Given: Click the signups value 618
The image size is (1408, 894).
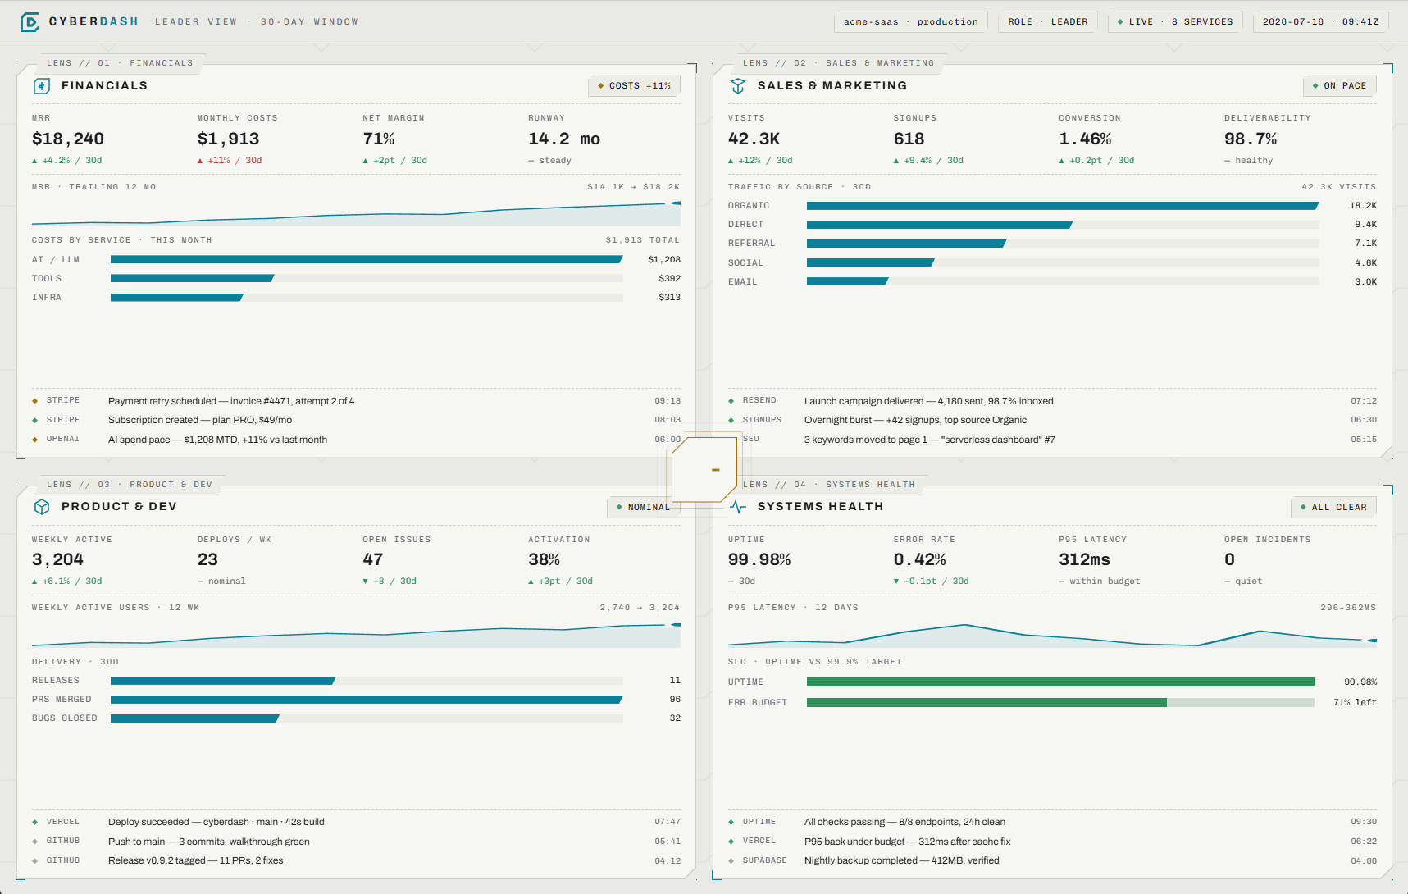Looking at the screenshot, I should 909,139.
